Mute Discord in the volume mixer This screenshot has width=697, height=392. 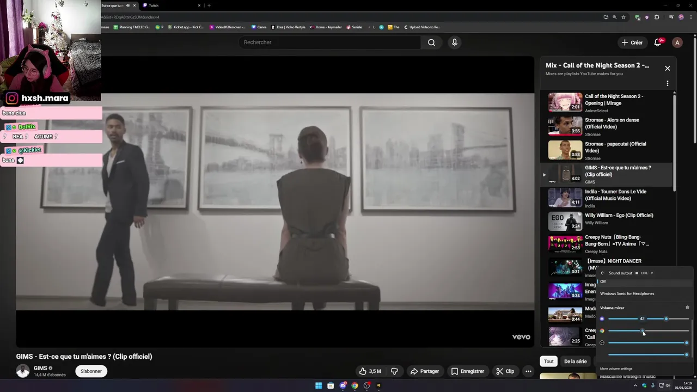(x=602, y=318)
